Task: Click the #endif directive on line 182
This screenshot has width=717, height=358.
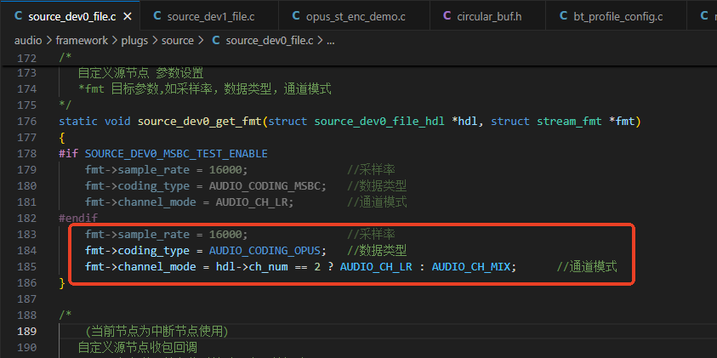Action: click(78, 218)
